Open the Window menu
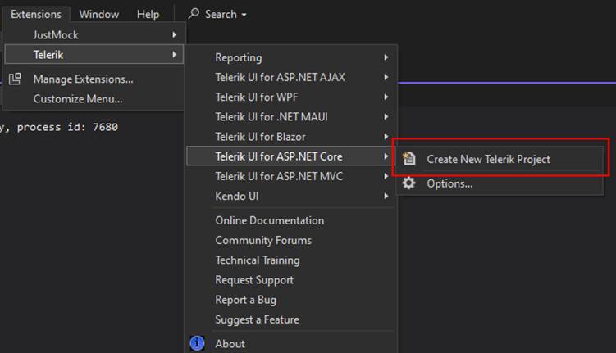The width and height of the screenshot is (616, 353). click(99, 14)
